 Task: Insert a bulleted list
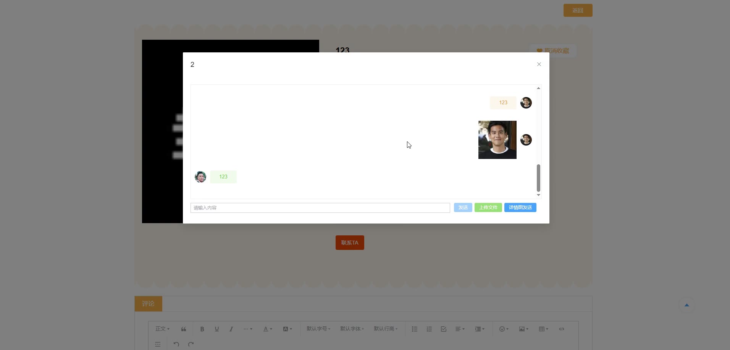[415, 329]
